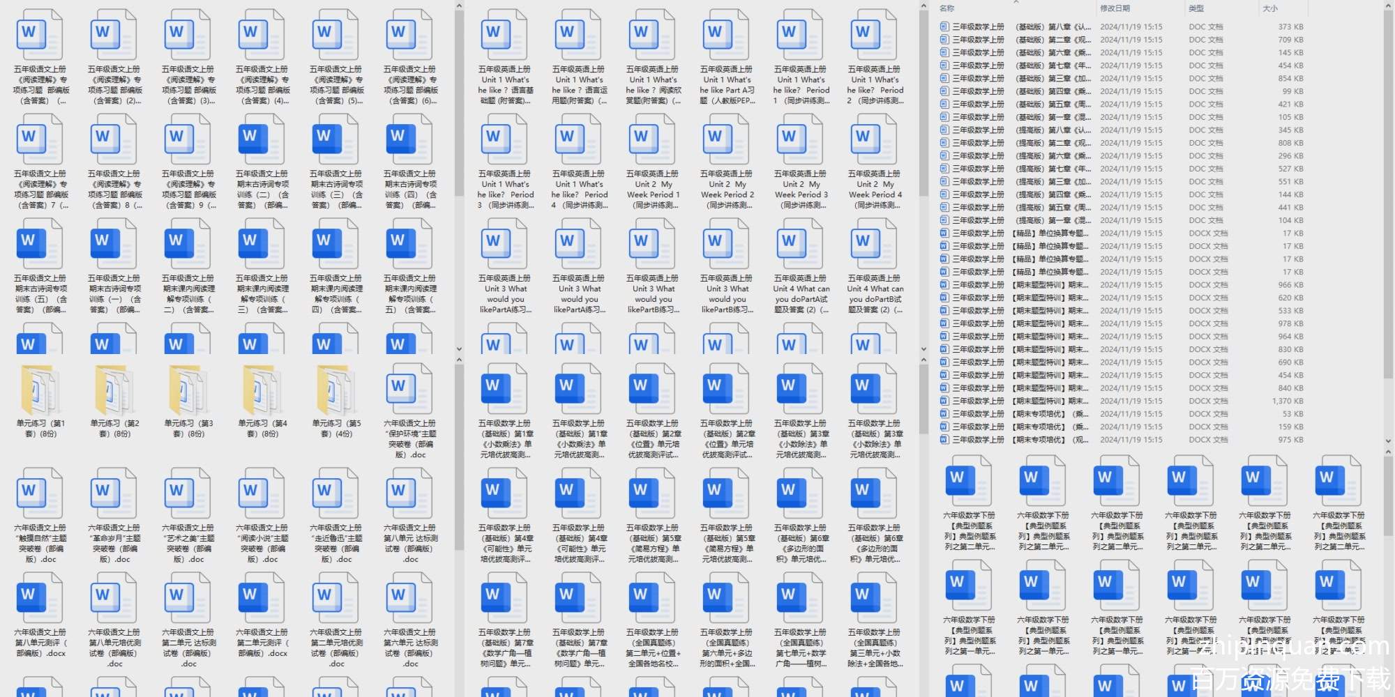Sort the list by the 名称 column header
Viewport: 1395px width, 697px height.
pos(947,8)
